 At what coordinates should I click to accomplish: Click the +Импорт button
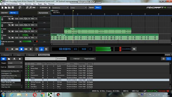(x=76, y=59)
